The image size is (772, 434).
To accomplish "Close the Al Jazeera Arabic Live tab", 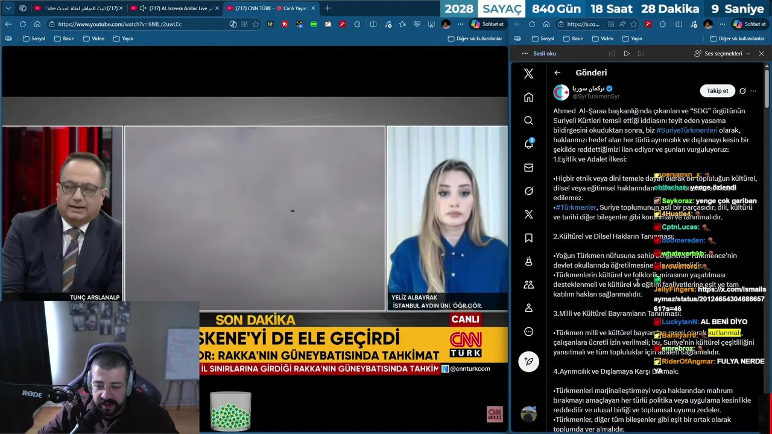I will [x=217, y=8].
